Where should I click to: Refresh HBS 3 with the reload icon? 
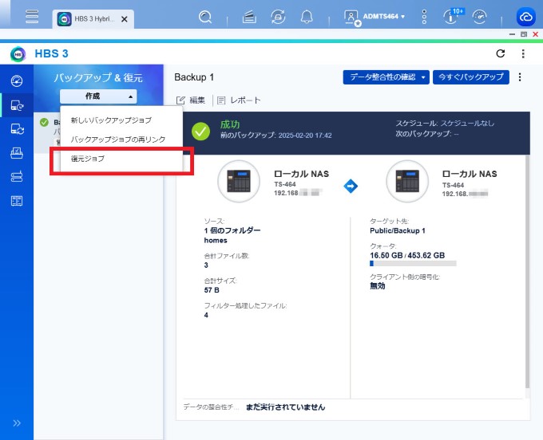(500, 53)
